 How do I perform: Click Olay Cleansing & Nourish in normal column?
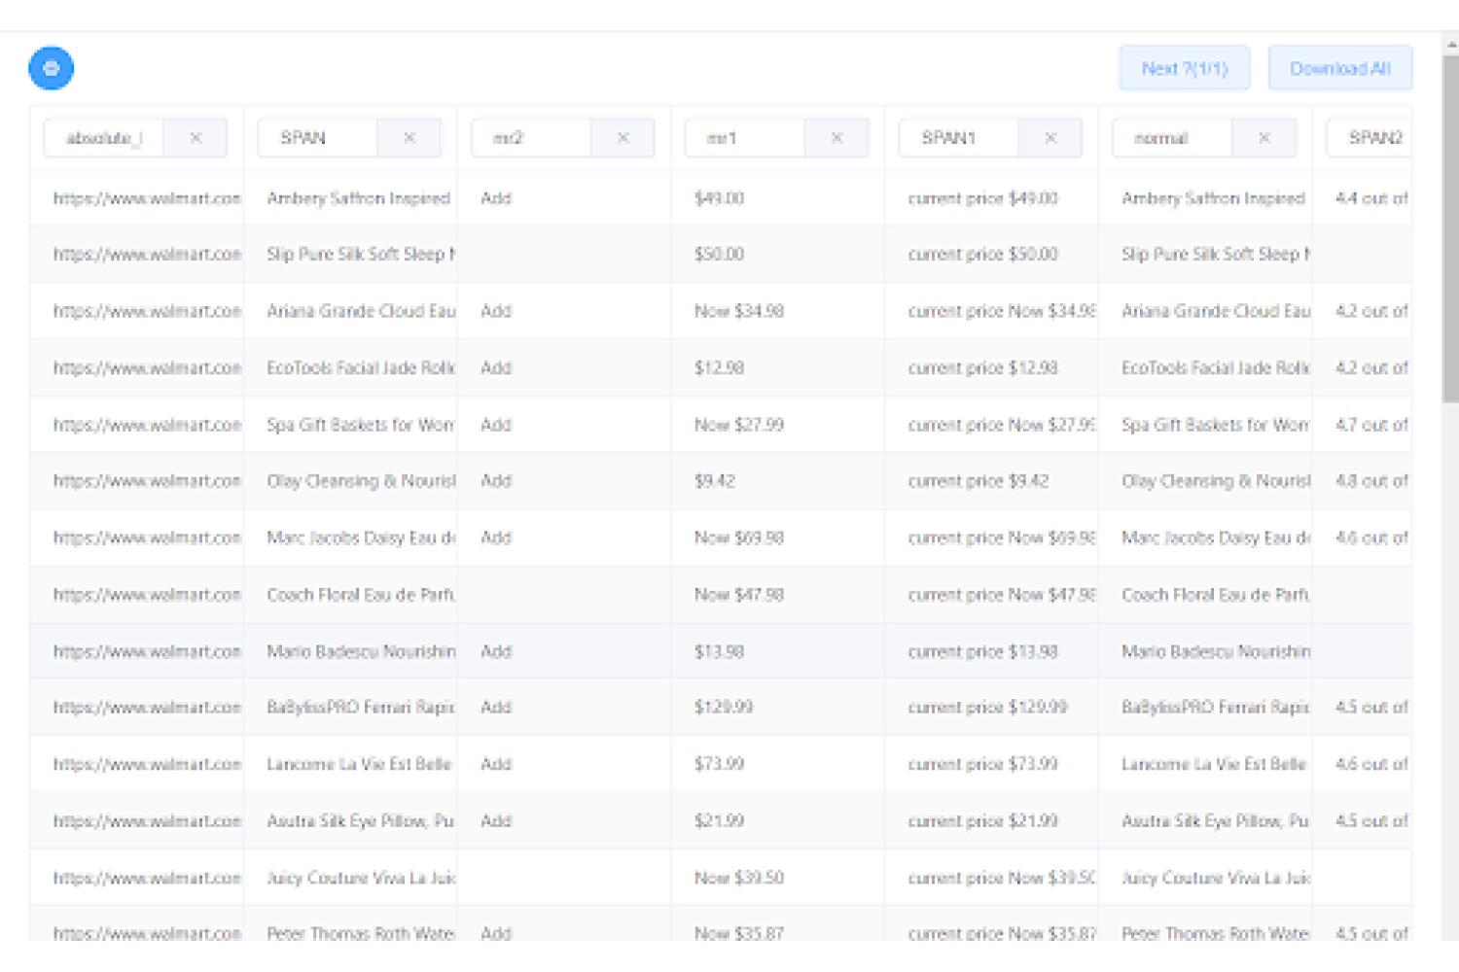(x=1216, y=481)
